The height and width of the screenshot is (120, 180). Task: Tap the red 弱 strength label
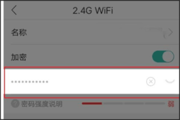171,104
